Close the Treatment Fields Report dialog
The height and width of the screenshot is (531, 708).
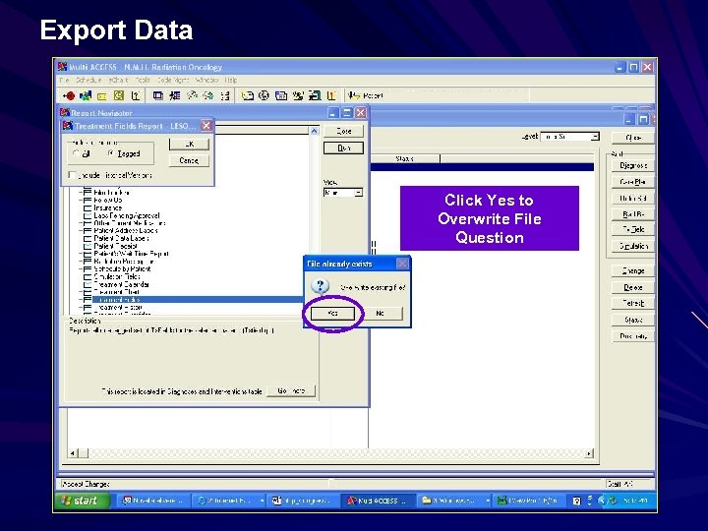[x=206, y=126]
